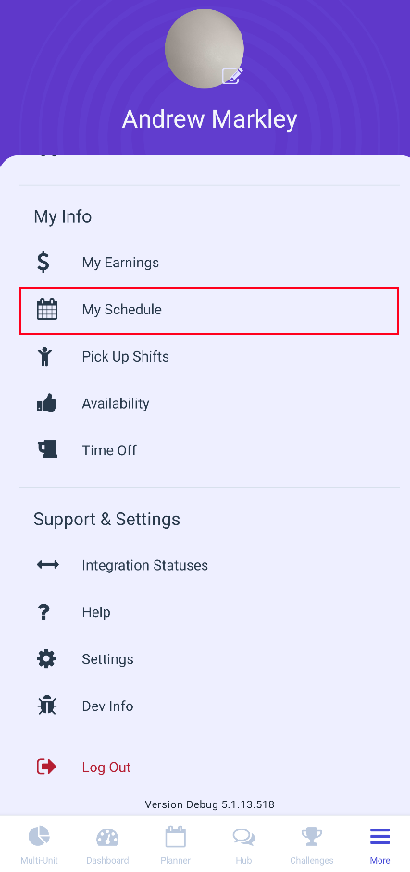This screenshot has height=872, width=410.
Task: Click the calendar icon for My Schedule
Action: click(x=47, y=309)
